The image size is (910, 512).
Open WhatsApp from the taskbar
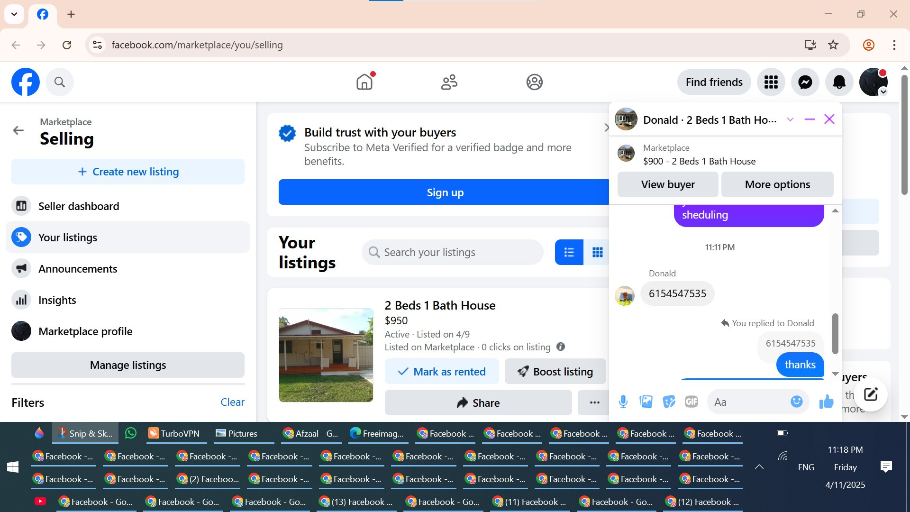pos(131,433)
